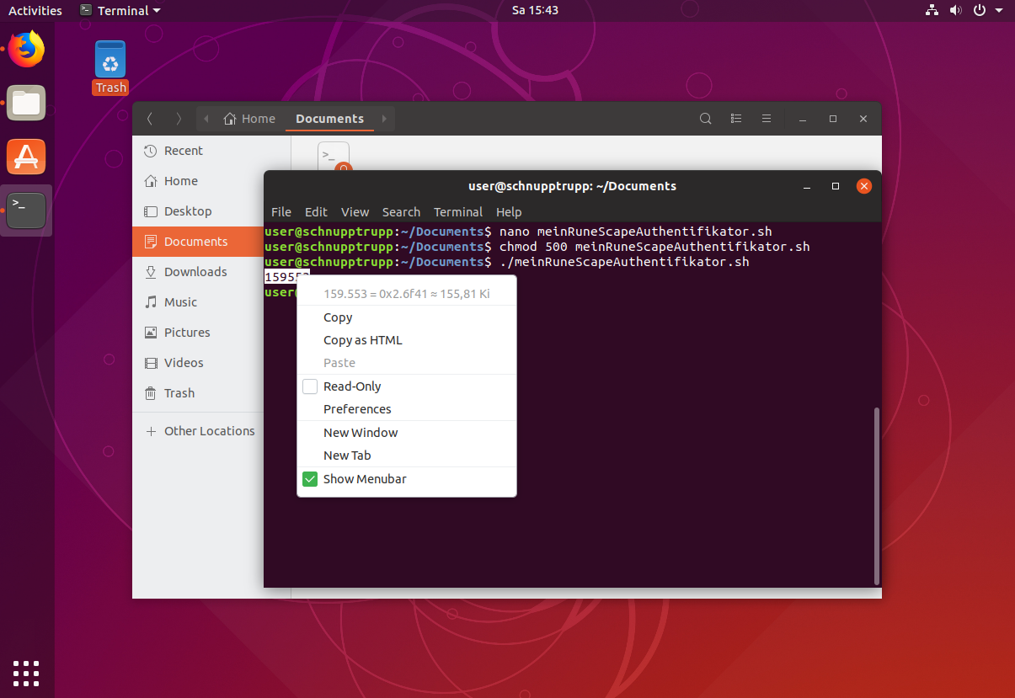
Task: Open Ubuntu Software in the dock
Action: pos(26,157)
